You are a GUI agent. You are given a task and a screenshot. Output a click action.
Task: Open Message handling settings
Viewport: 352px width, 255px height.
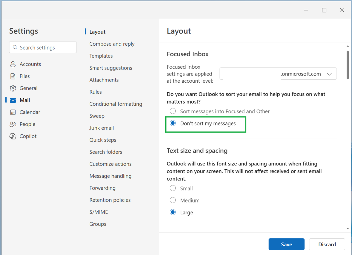(x=111, y=176)
